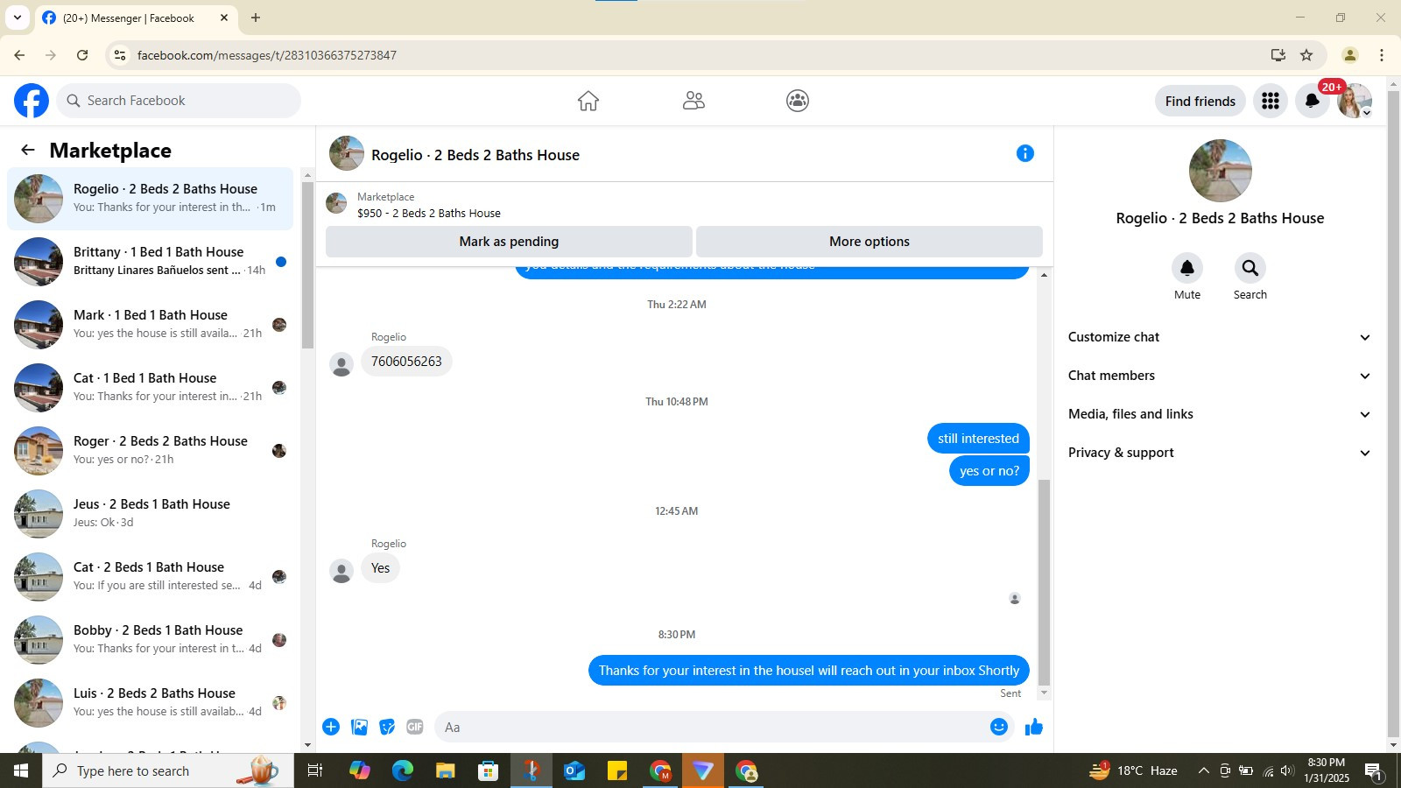The image size is (1401, 788).
Task: Open Rogelio 2 Beds 2 Baths House chat
Action: point(151,199)
